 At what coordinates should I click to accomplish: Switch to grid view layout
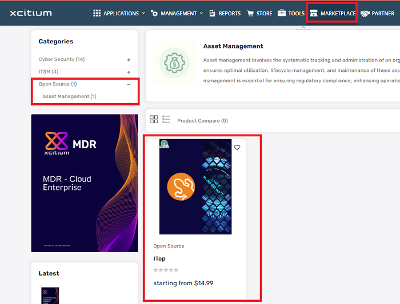[154, 119]
